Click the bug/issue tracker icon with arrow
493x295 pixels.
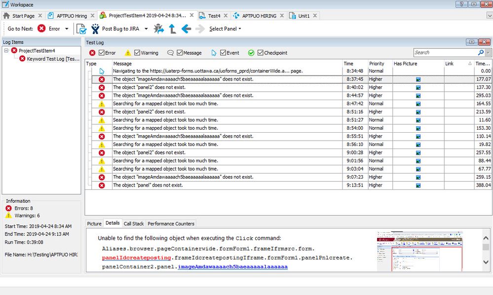[x=159, y=29]
